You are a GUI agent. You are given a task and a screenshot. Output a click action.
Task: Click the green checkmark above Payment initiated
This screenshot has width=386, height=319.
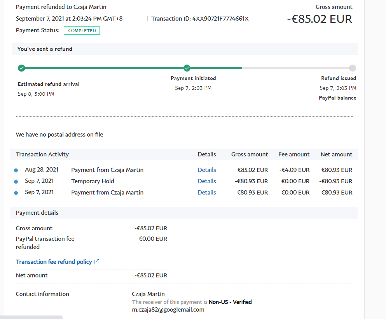click(x=187, y=68)
